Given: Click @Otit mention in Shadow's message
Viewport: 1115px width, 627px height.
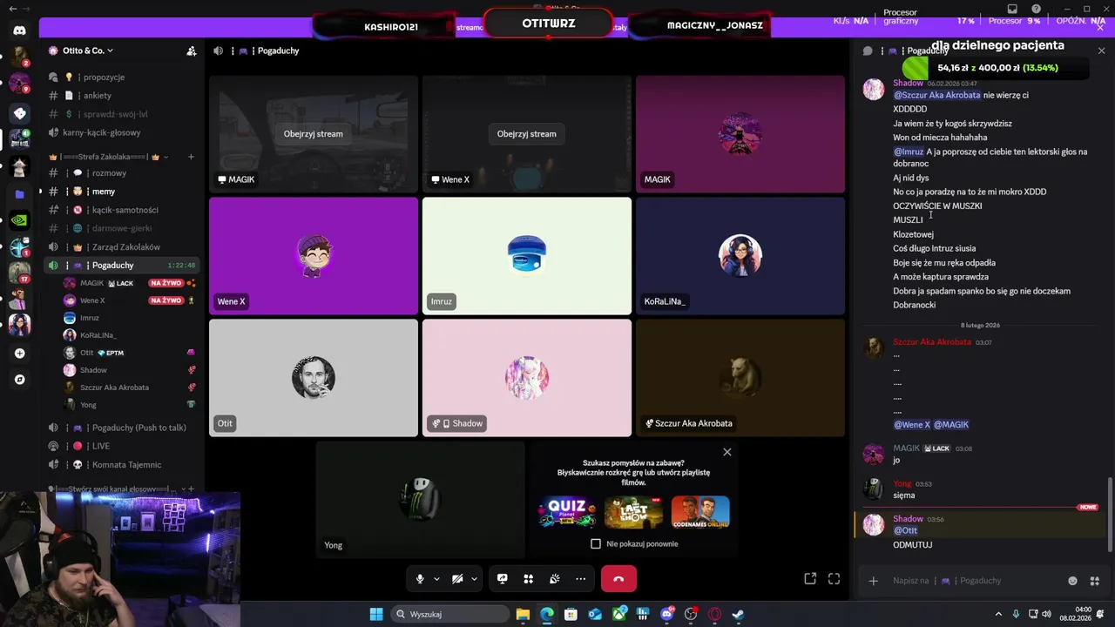Looking at the screenshot, I should pyautogui.click(x=905, y=530).
